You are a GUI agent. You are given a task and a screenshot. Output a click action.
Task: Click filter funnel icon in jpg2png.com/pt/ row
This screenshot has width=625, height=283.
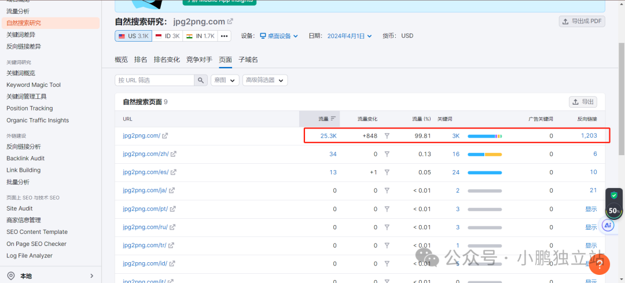coord(387,209)
